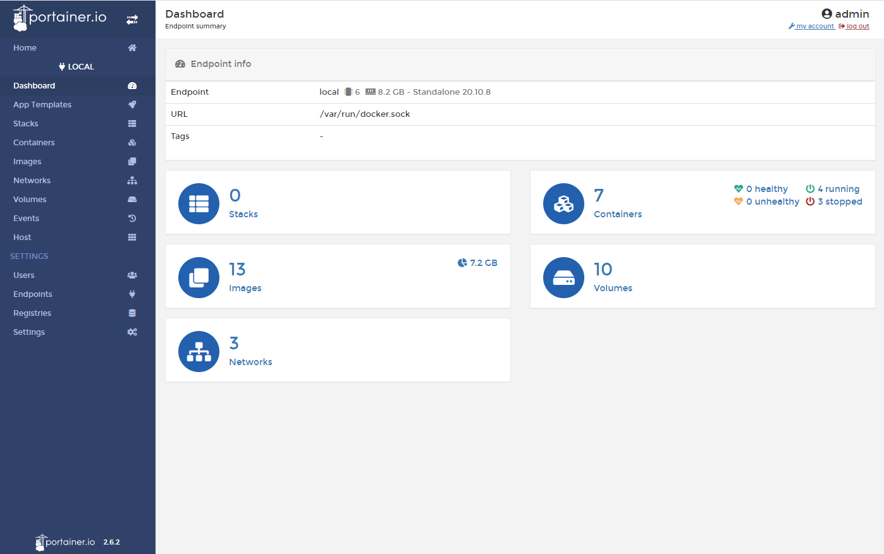This screenshot has height=554, width=884.
Task: Click the round Networks tile icon
Action: [x=199, y=351]
